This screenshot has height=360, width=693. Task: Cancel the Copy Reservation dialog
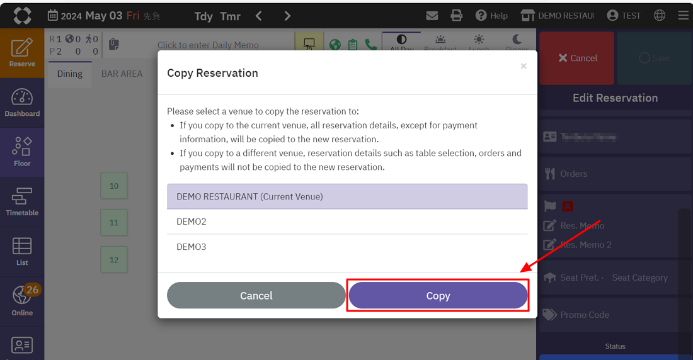[256, 296]
